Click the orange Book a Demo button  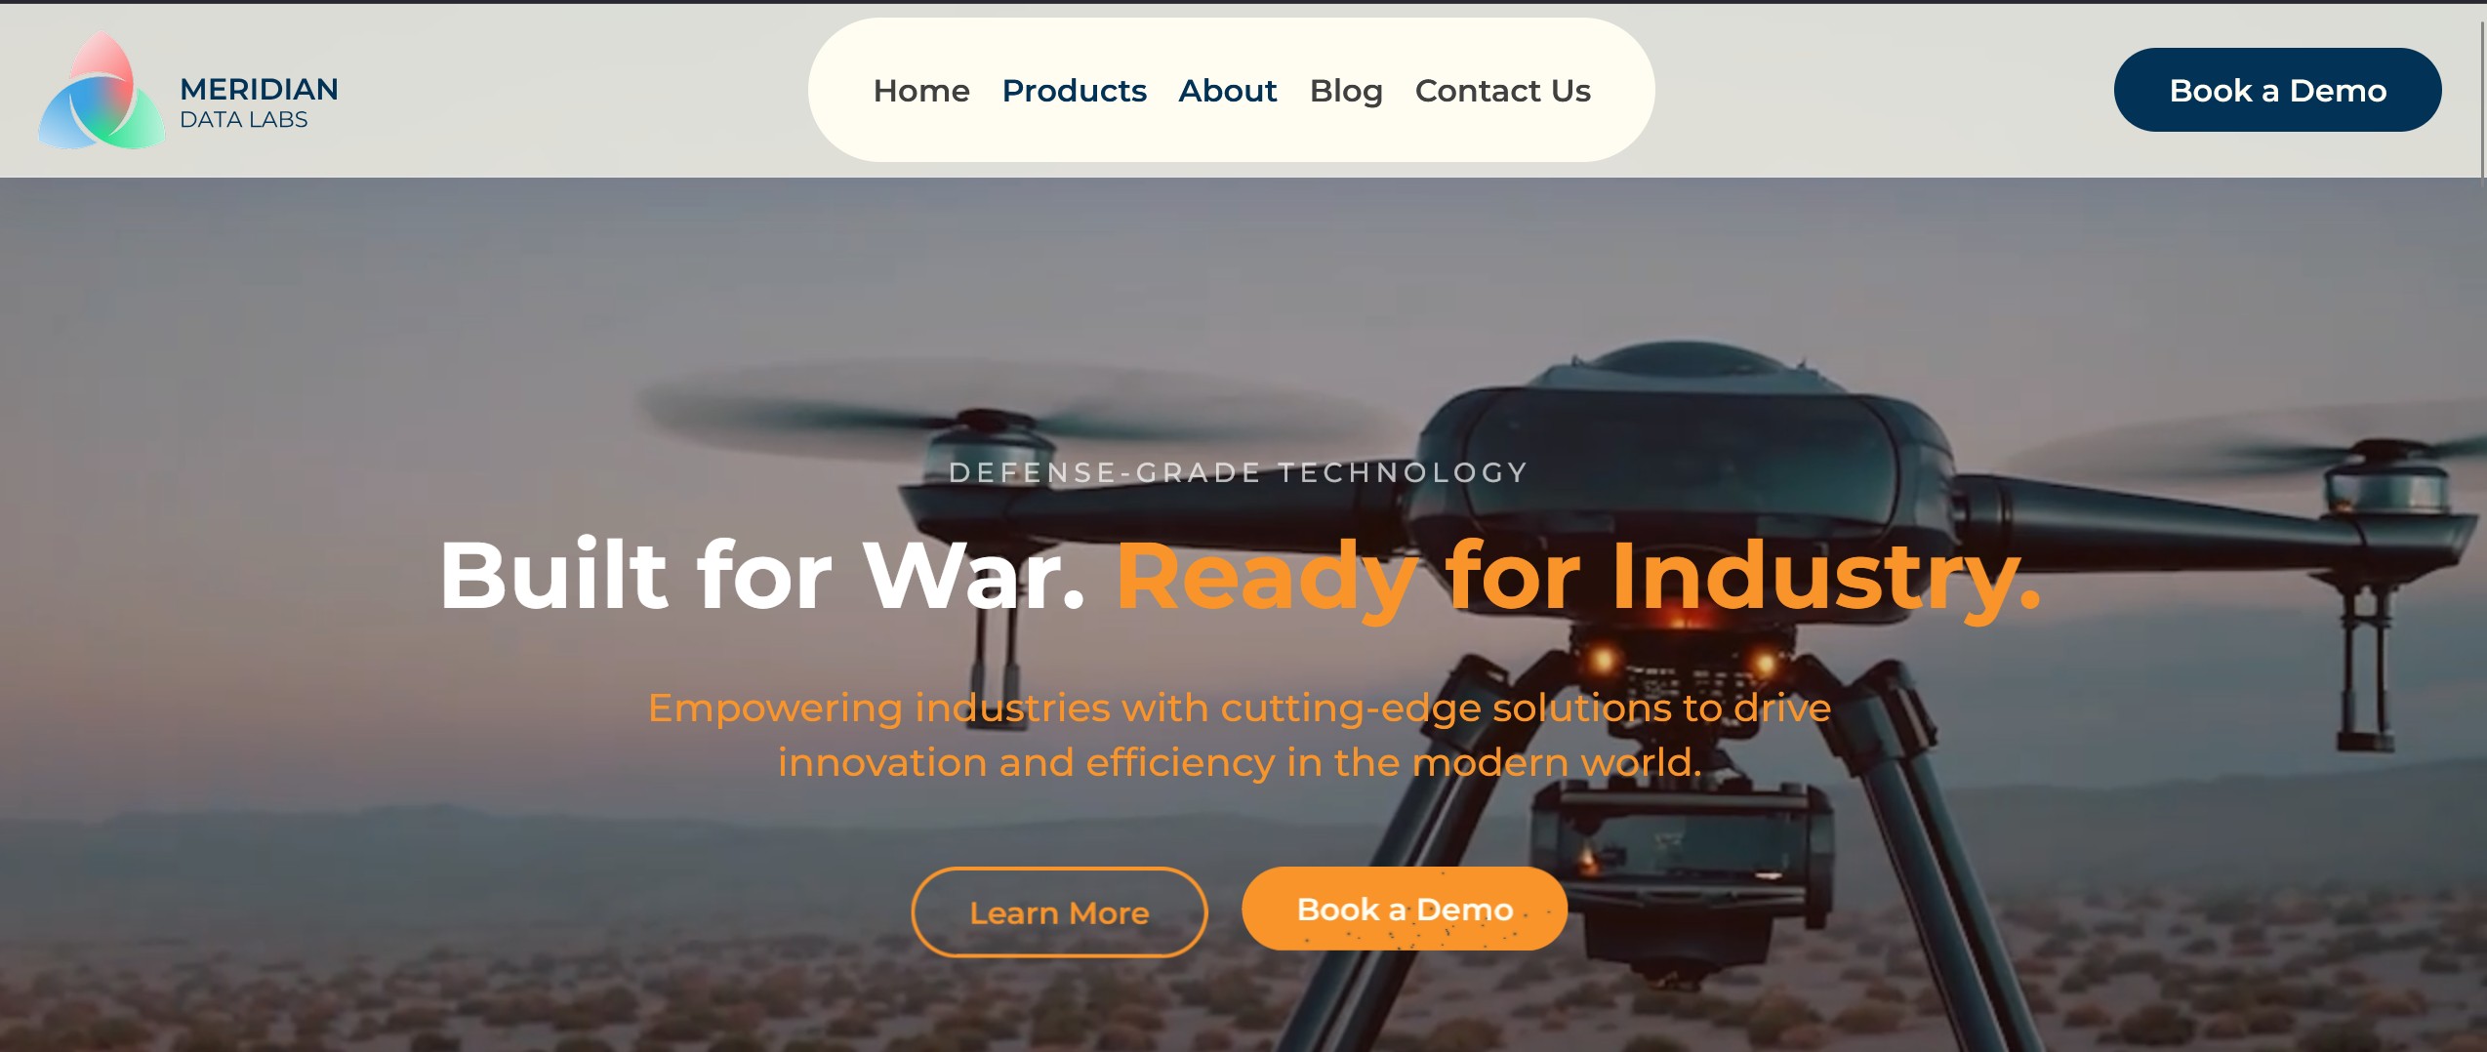click(x=1405, y=909)
